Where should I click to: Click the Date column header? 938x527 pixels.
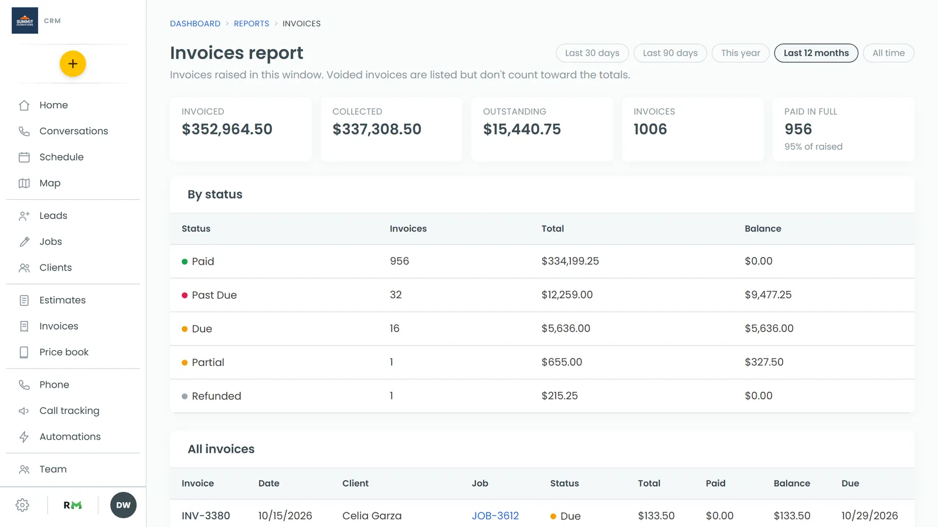pyautogui.click(x=269, y=484)
